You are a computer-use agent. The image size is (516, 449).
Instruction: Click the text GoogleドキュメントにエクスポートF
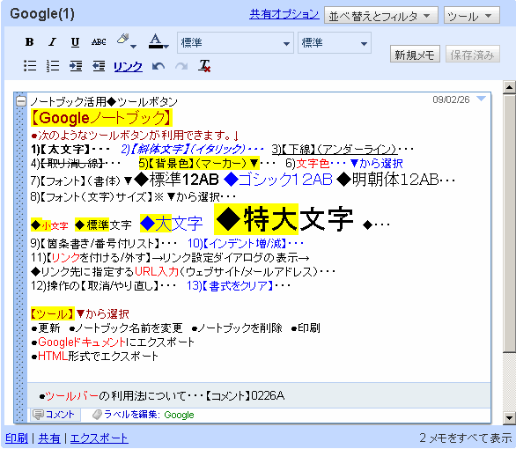[x=116, y=342]
